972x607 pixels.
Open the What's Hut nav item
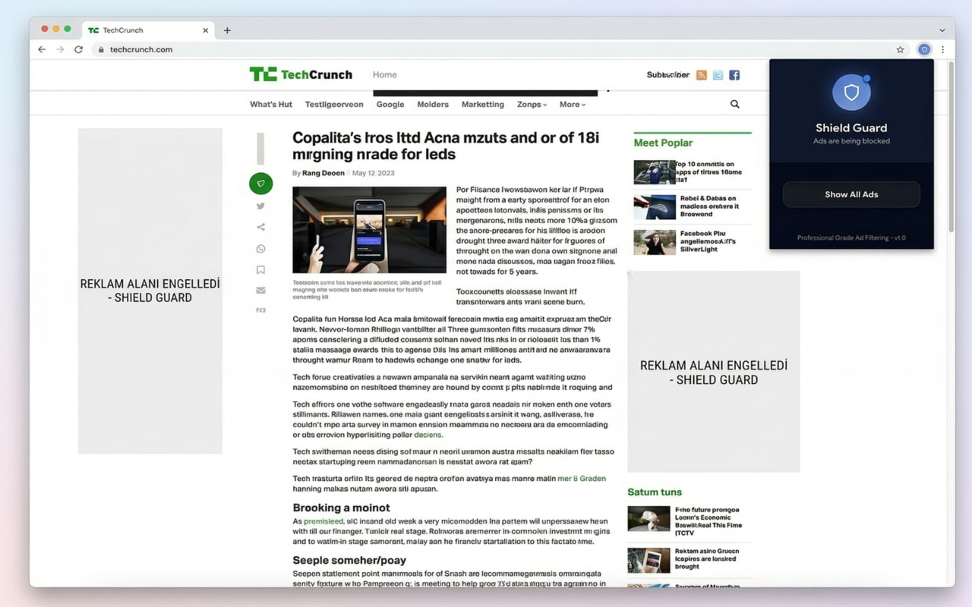[270, 105]
